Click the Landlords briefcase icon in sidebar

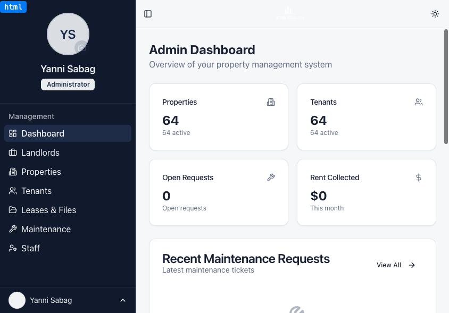[13, 153]
